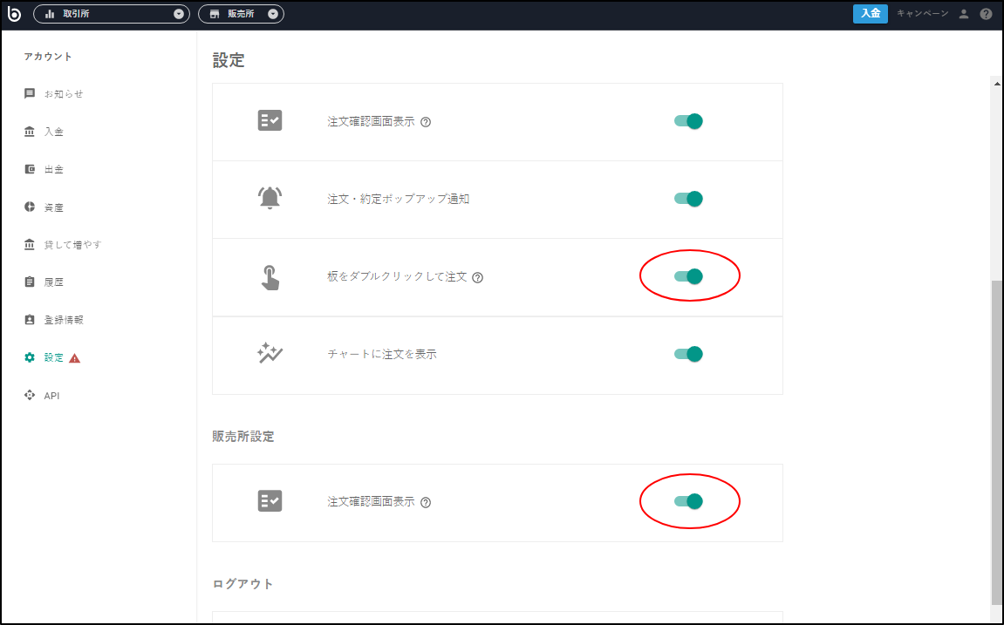Viewport: 1004px width, 625px height.
Task: Open the キャンペーン link
Action: pyautogui.click(x=923, y=13)
